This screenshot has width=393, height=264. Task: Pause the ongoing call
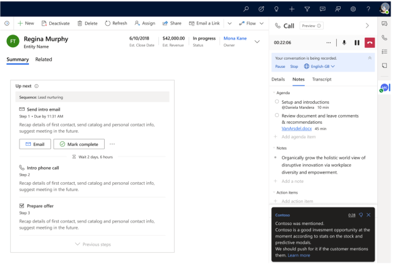(x=357, y=43)
